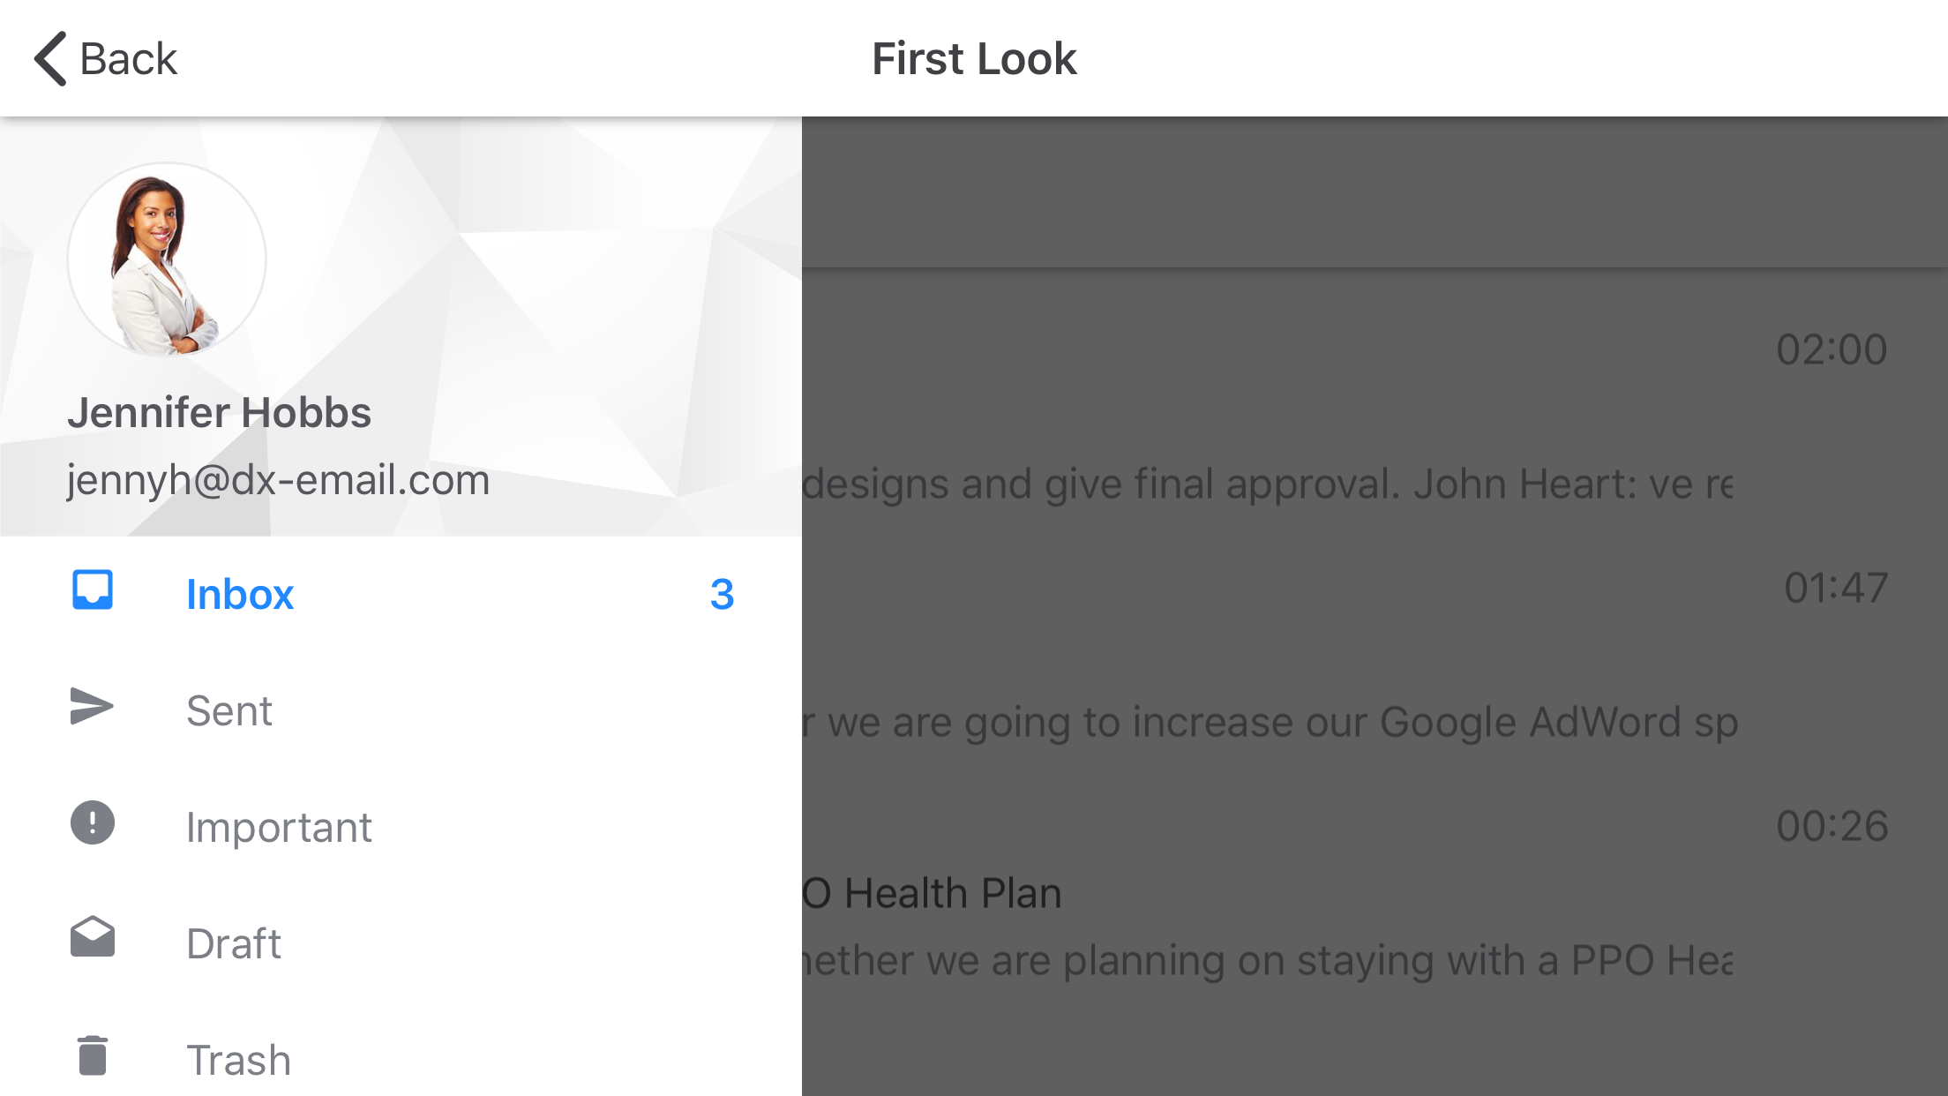Click the Draft open envelope icon
1948x1096 pixels.
pyautogui.click(x=93, y=938)
